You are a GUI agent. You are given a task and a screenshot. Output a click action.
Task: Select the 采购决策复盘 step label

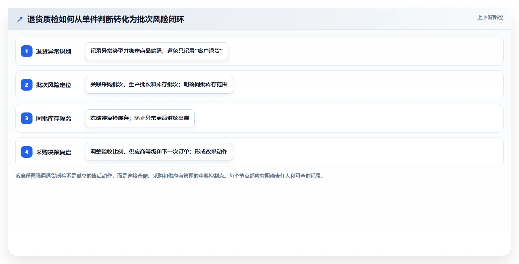(54, 152)
